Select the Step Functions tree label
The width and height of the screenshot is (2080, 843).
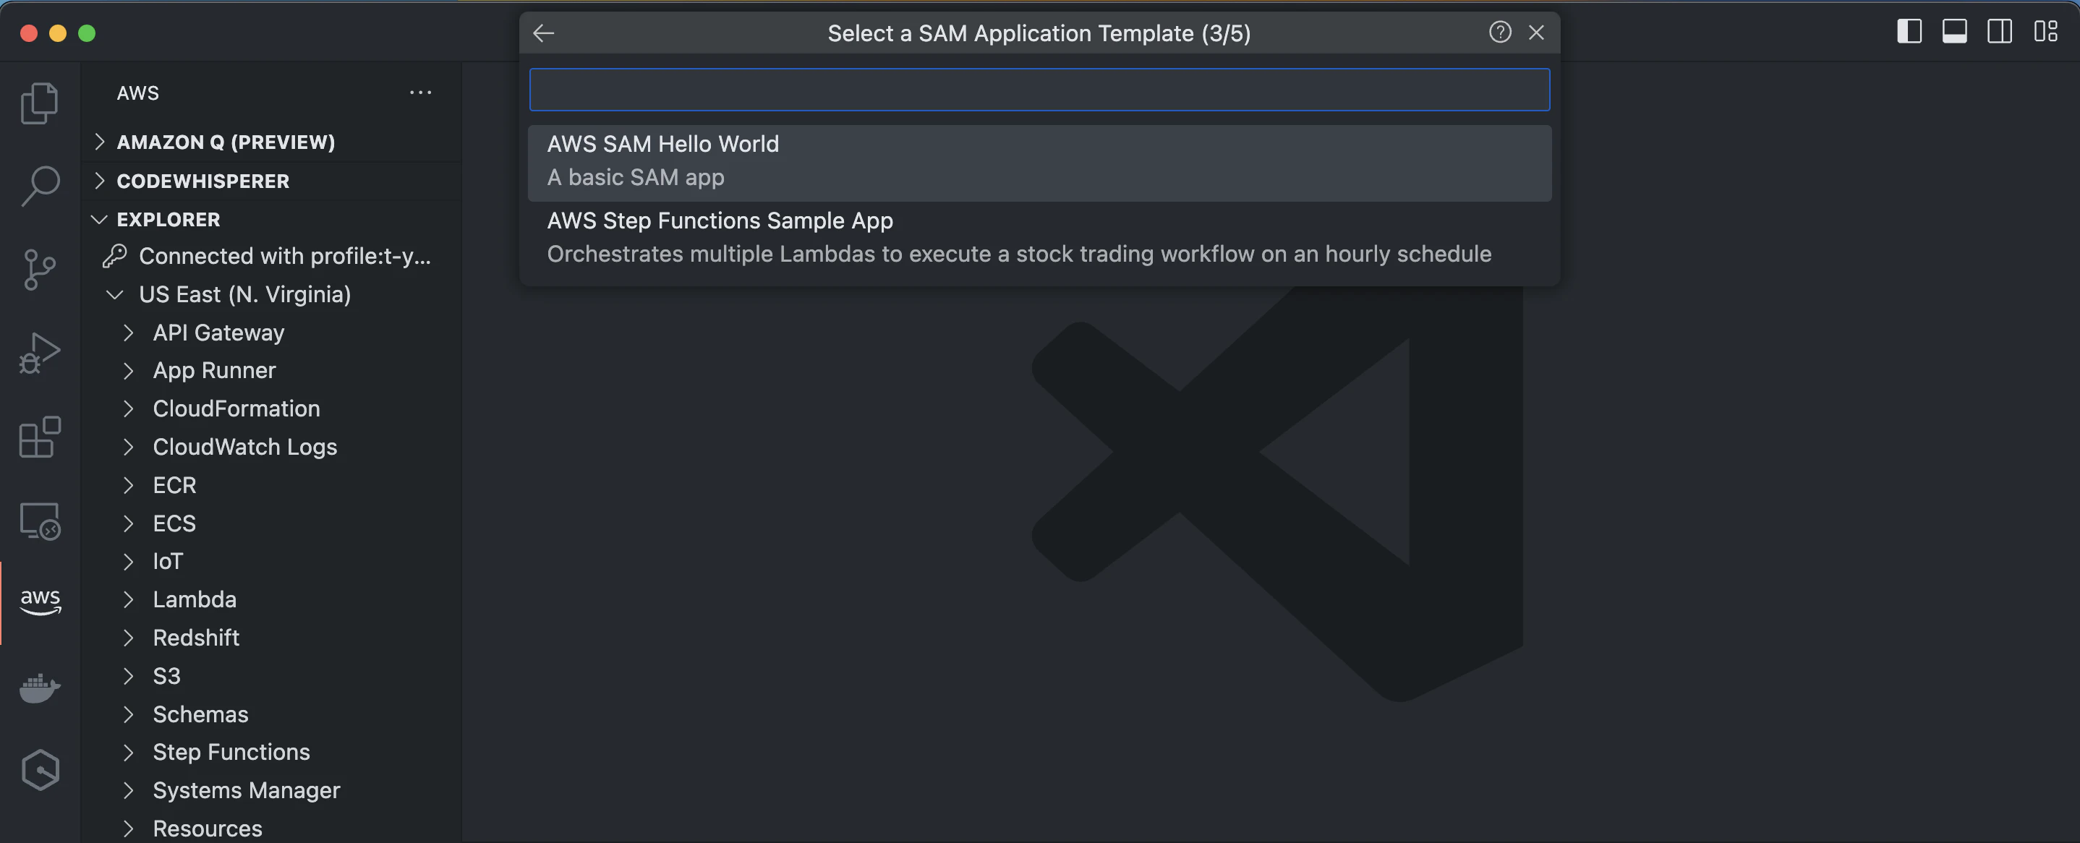(x=231, y=752)
